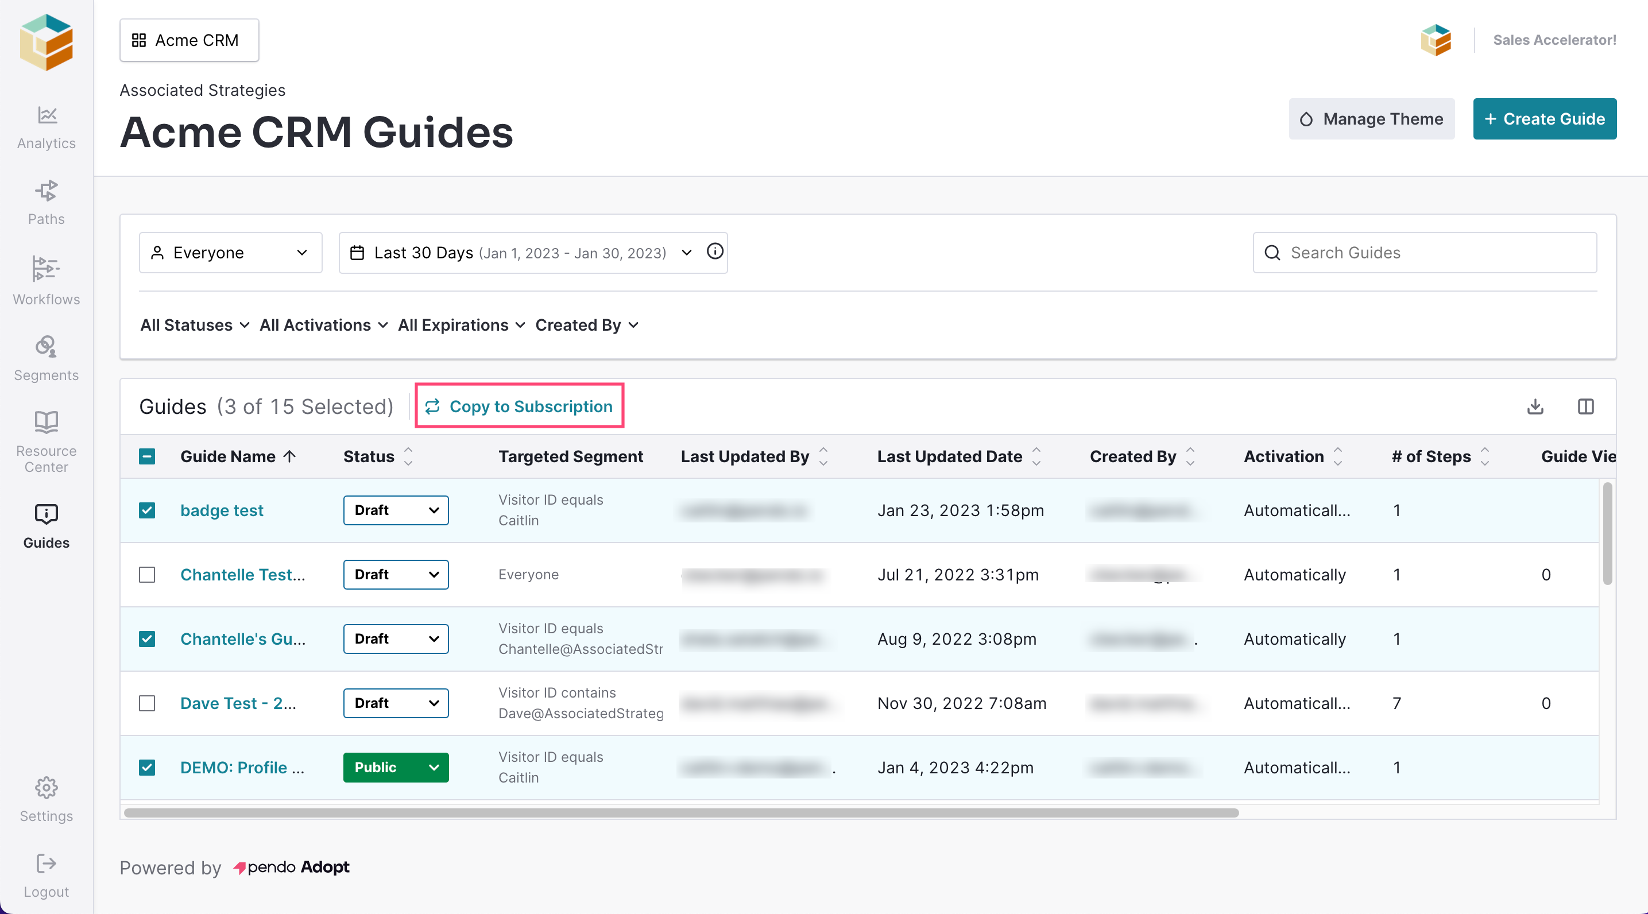Open the manage columns icon

1586,407
